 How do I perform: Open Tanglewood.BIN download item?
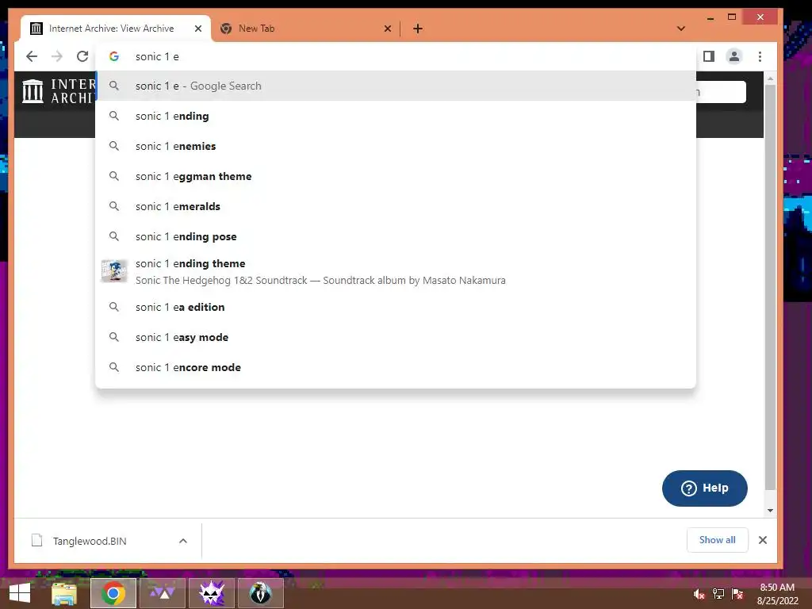(x=89, y=541)
